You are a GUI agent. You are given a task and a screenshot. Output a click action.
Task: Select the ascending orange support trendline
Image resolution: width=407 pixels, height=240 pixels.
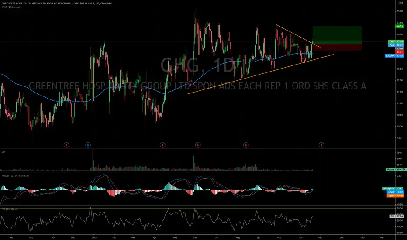[260, 74]
